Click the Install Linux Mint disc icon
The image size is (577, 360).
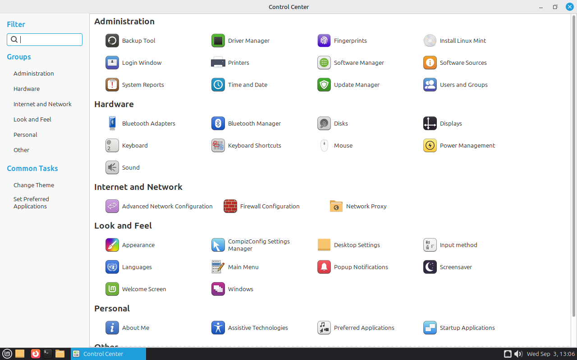pos(430,40)
